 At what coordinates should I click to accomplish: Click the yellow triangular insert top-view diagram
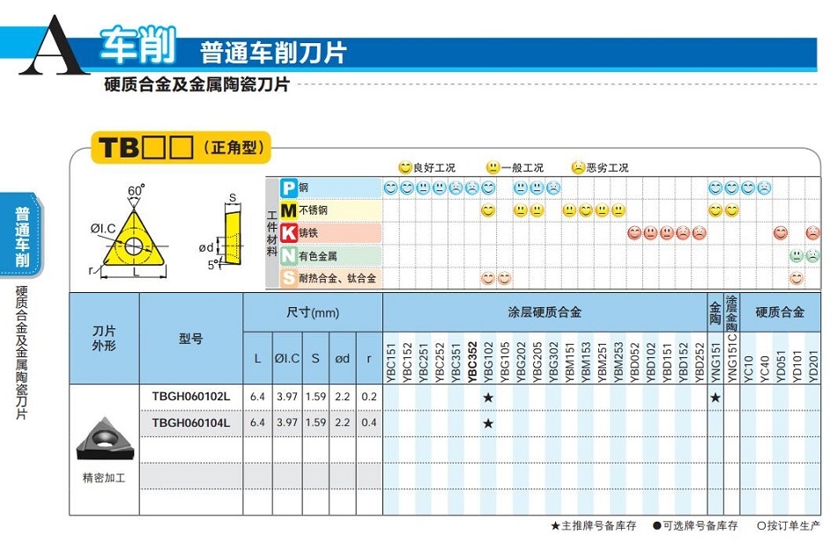(x=133, y=240)
